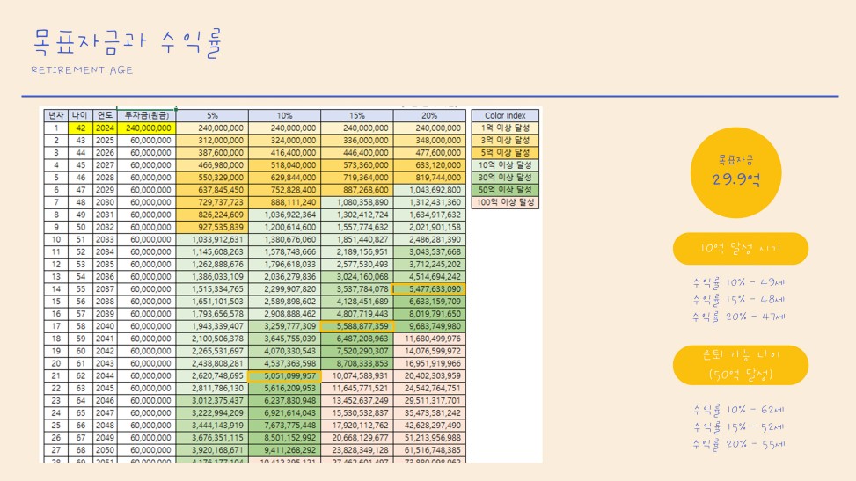Select the outlined 5,588,877,359 cell
Image resolution: width=856 pixels, height=481 pixels.
coord(356,325)
